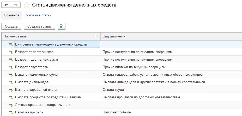Click the back navigation arrow
Viewport: 242px width, 116px height.
pos(7,5)
